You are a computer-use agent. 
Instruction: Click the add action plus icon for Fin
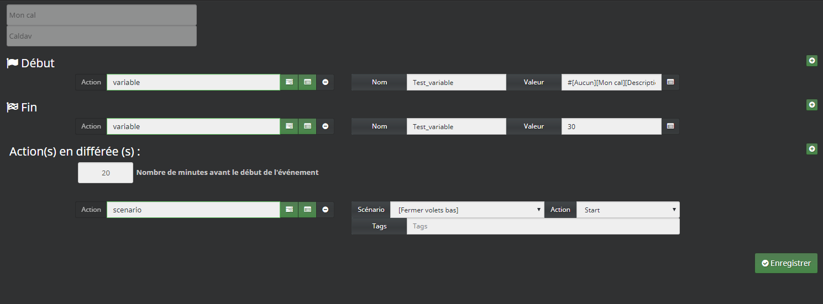click(811, 105)
